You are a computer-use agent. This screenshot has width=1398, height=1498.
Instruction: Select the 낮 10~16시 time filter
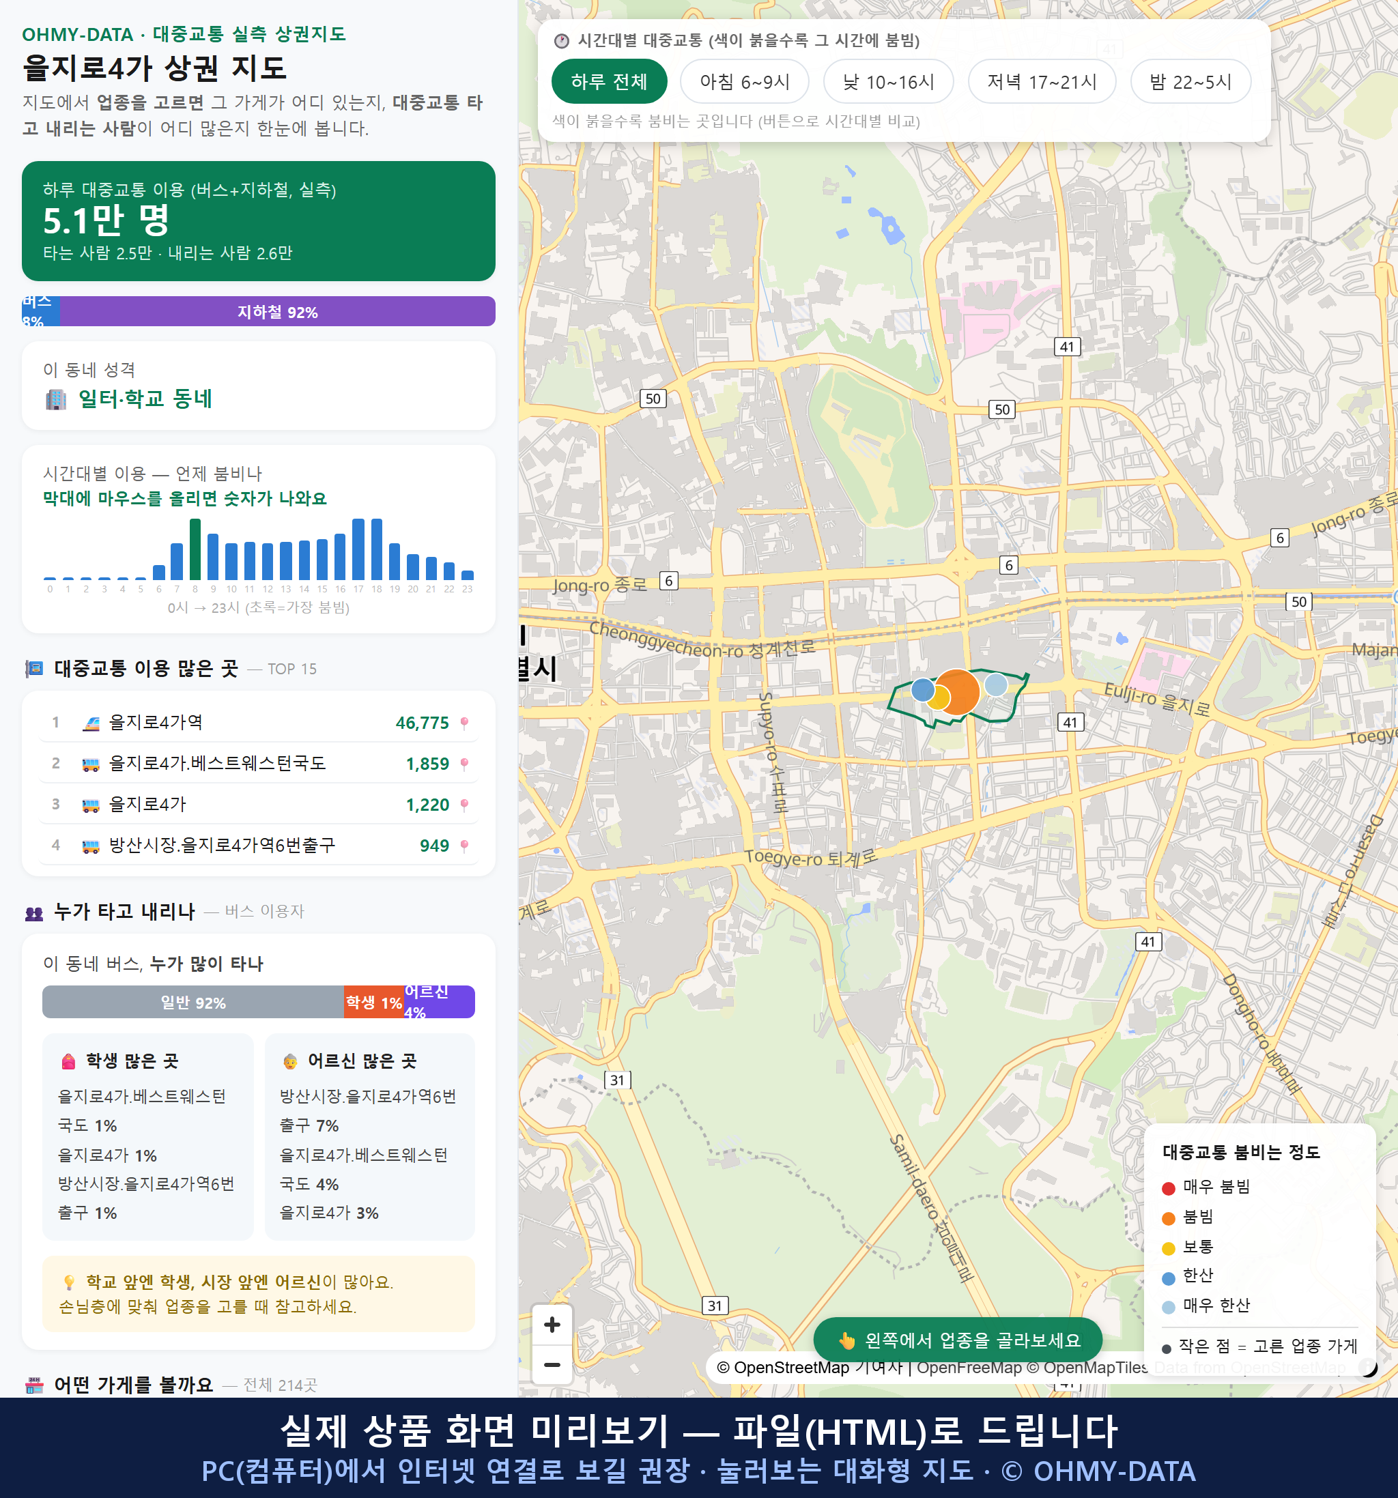(889, 81)
